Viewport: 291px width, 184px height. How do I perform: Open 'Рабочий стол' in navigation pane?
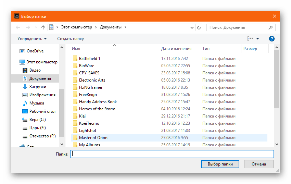coord(42,111)
